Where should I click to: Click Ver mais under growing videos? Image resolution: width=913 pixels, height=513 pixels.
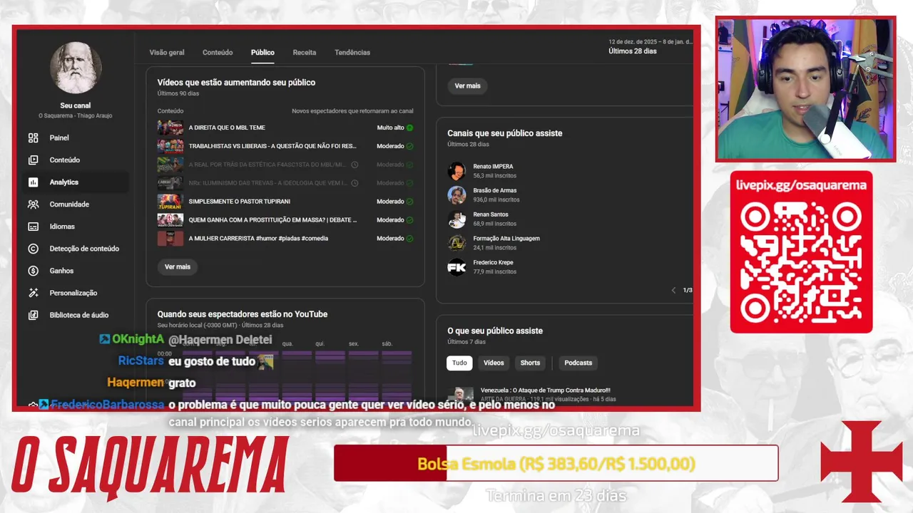(x=178, y=266)
